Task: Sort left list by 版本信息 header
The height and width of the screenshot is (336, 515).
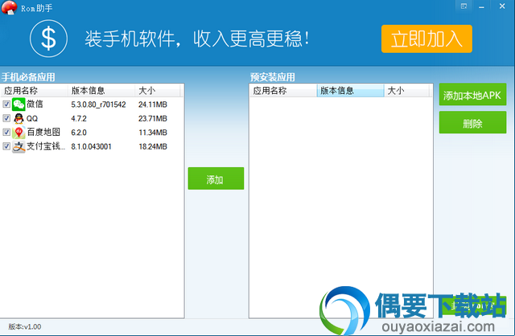Action: point(101,91)
